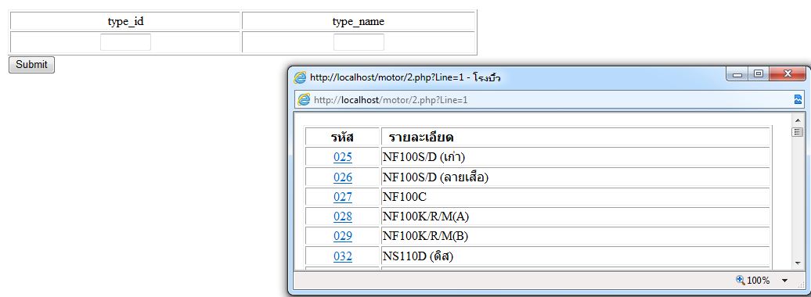Select the text NF100K/R/M(B)
Viewport: 811px width, 297px height.
425,236
